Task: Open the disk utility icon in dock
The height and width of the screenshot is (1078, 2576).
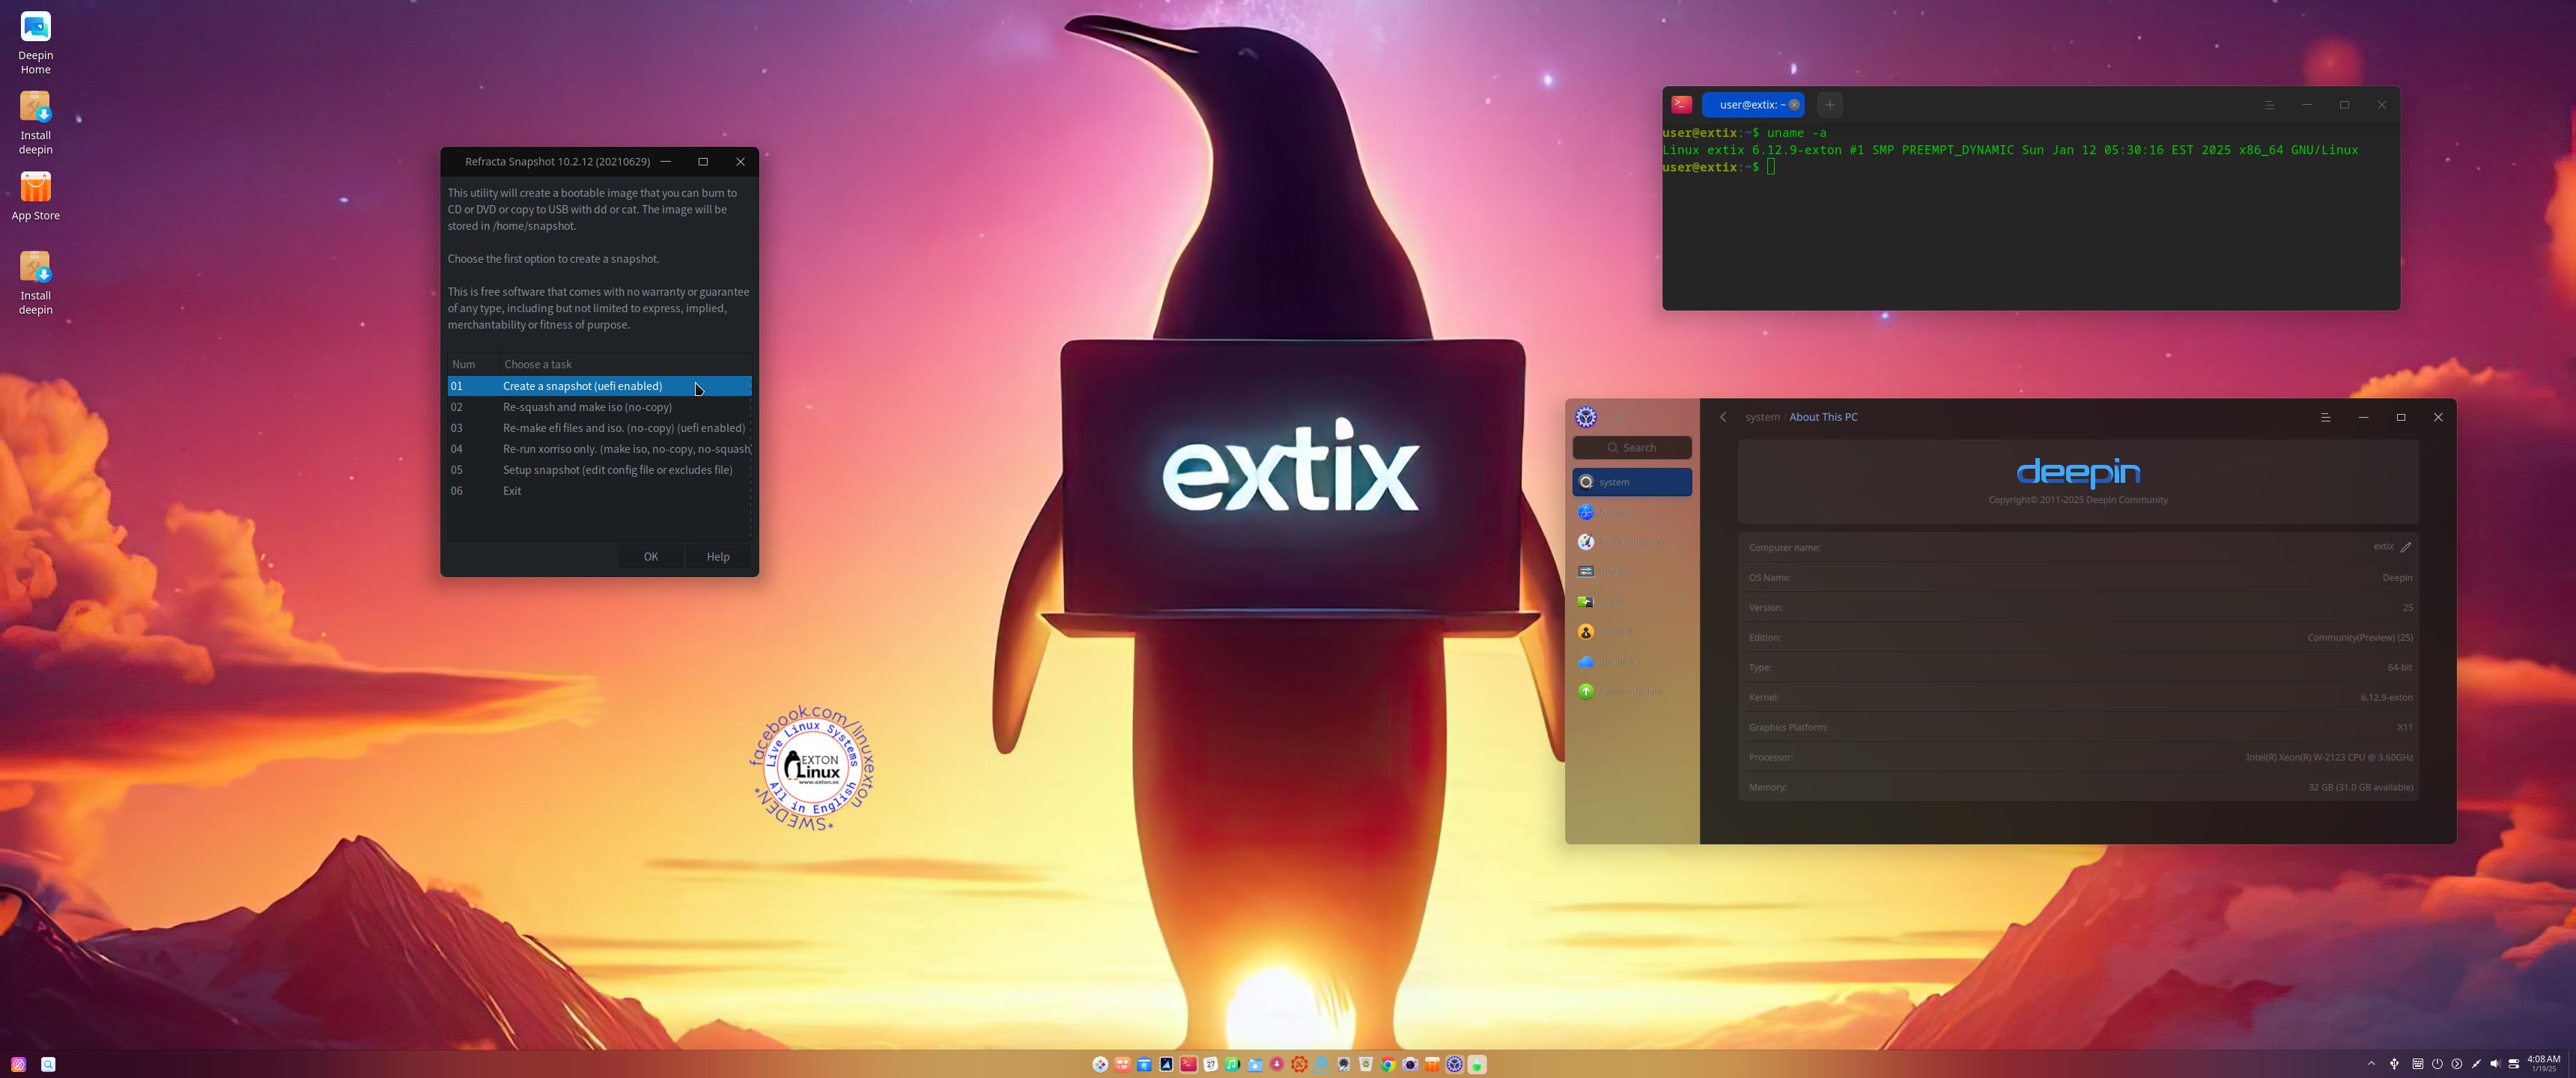Action: (x=1344, y=1064)
